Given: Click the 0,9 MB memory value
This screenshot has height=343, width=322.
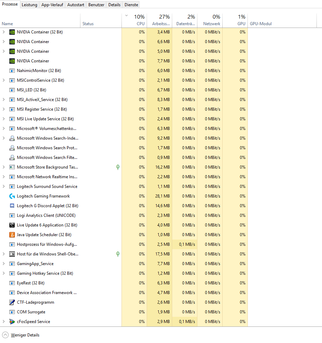Looking at the screenshot, I should [163, 158].
